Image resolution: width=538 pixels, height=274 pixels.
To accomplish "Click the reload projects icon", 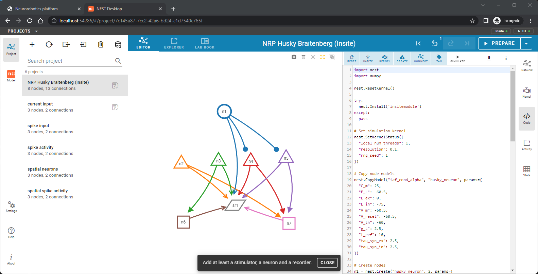I will coord(49,44).
